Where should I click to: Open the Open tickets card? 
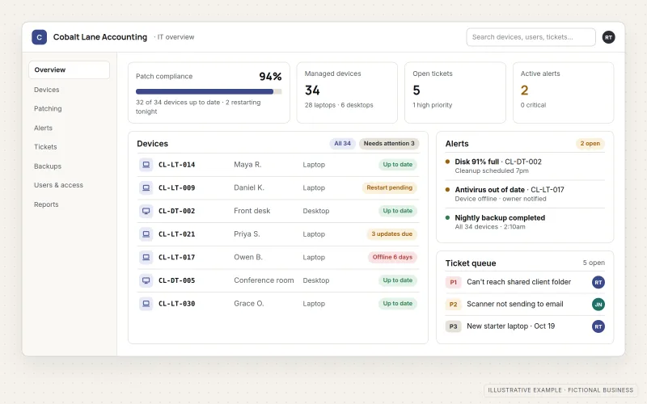pyautogui.click(x=455, y=93)
